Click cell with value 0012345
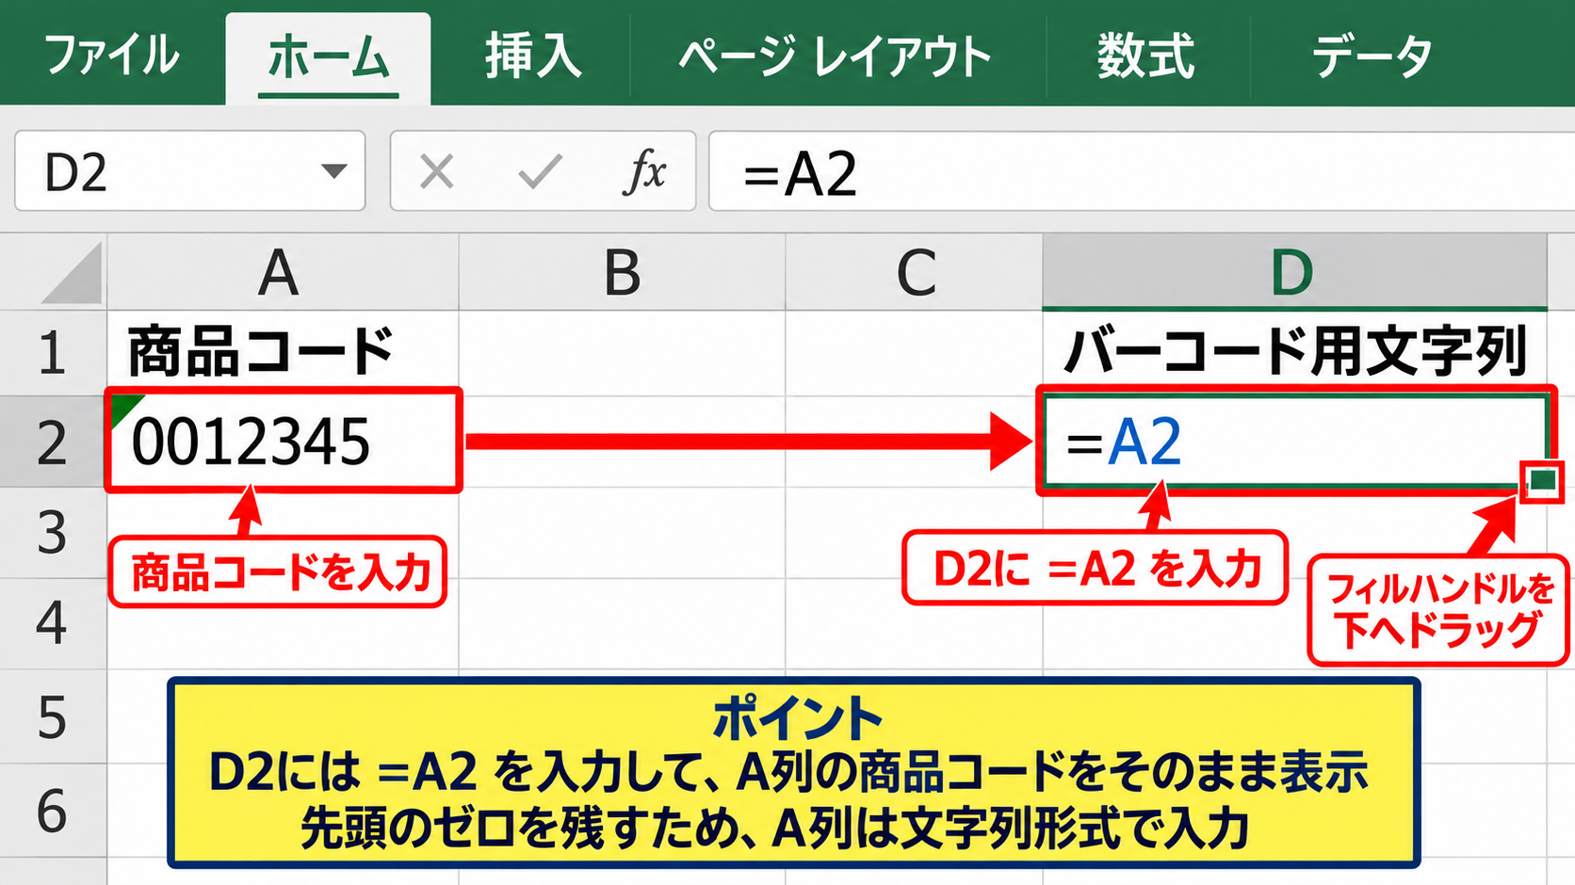Viewport: 1575px width, 885px height. point(282,442)
